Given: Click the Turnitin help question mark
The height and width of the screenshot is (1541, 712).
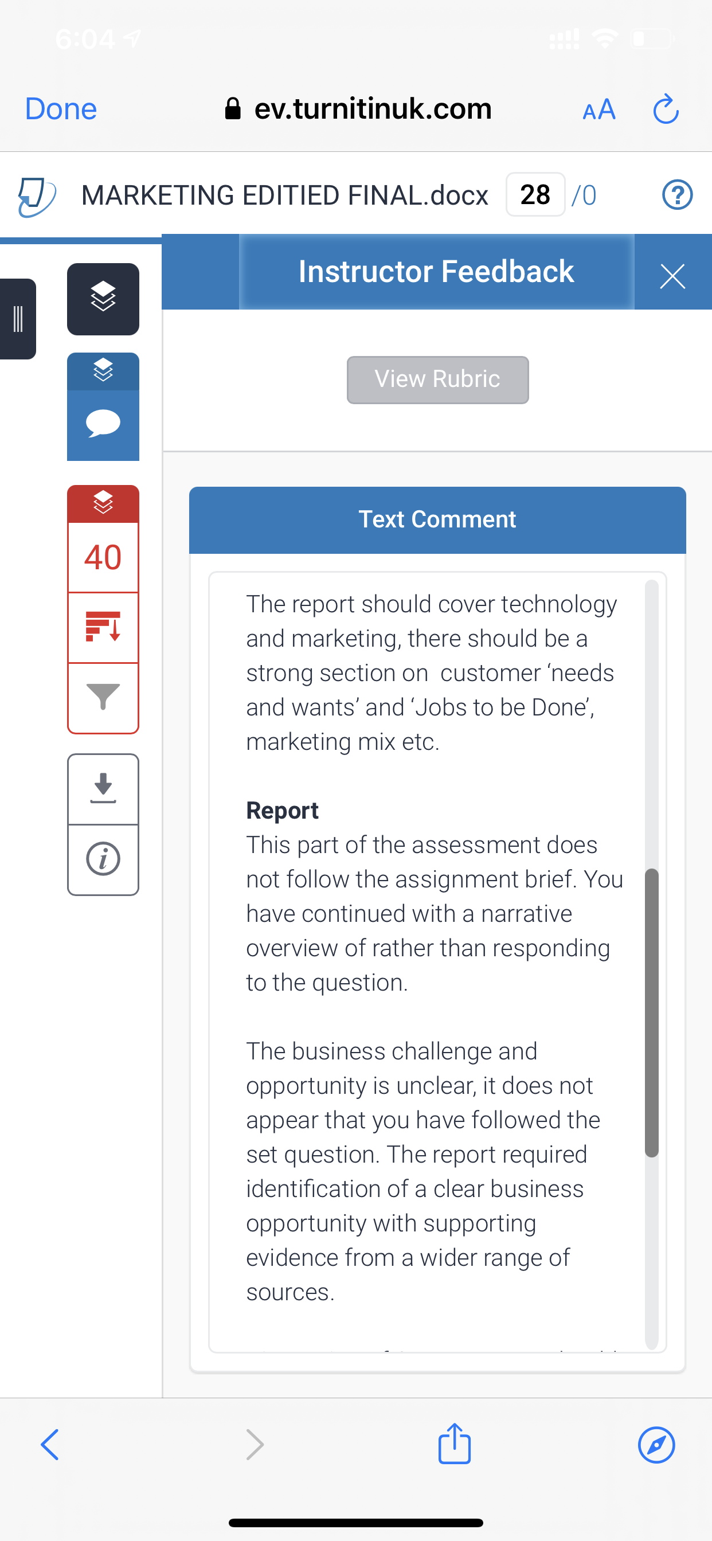Looking at the screenshot, I should tap(677, 195).
